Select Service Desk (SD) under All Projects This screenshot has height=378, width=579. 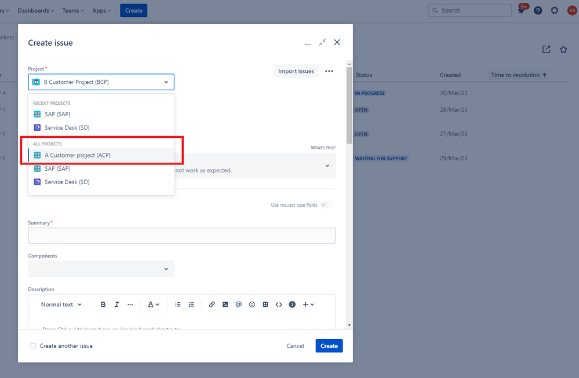[101, 182]
